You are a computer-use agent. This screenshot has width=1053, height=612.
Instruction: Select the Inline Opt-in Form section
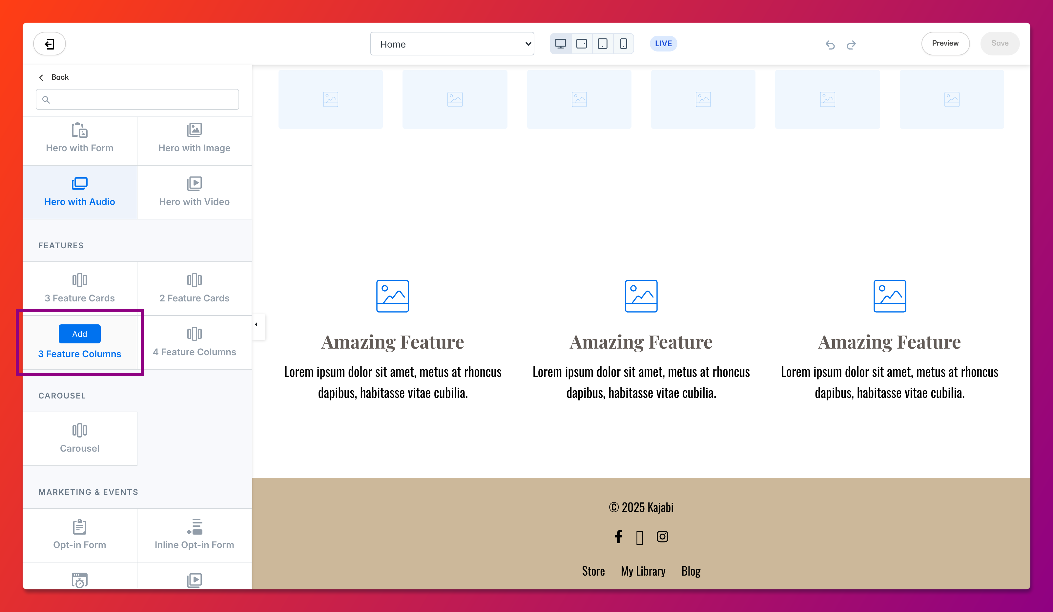[x=194, y=535]
